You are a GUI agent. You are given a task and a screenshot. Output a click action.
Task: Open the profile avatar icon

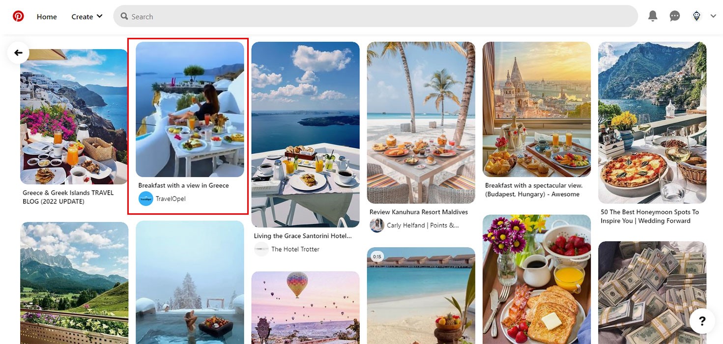coord(696,16)
